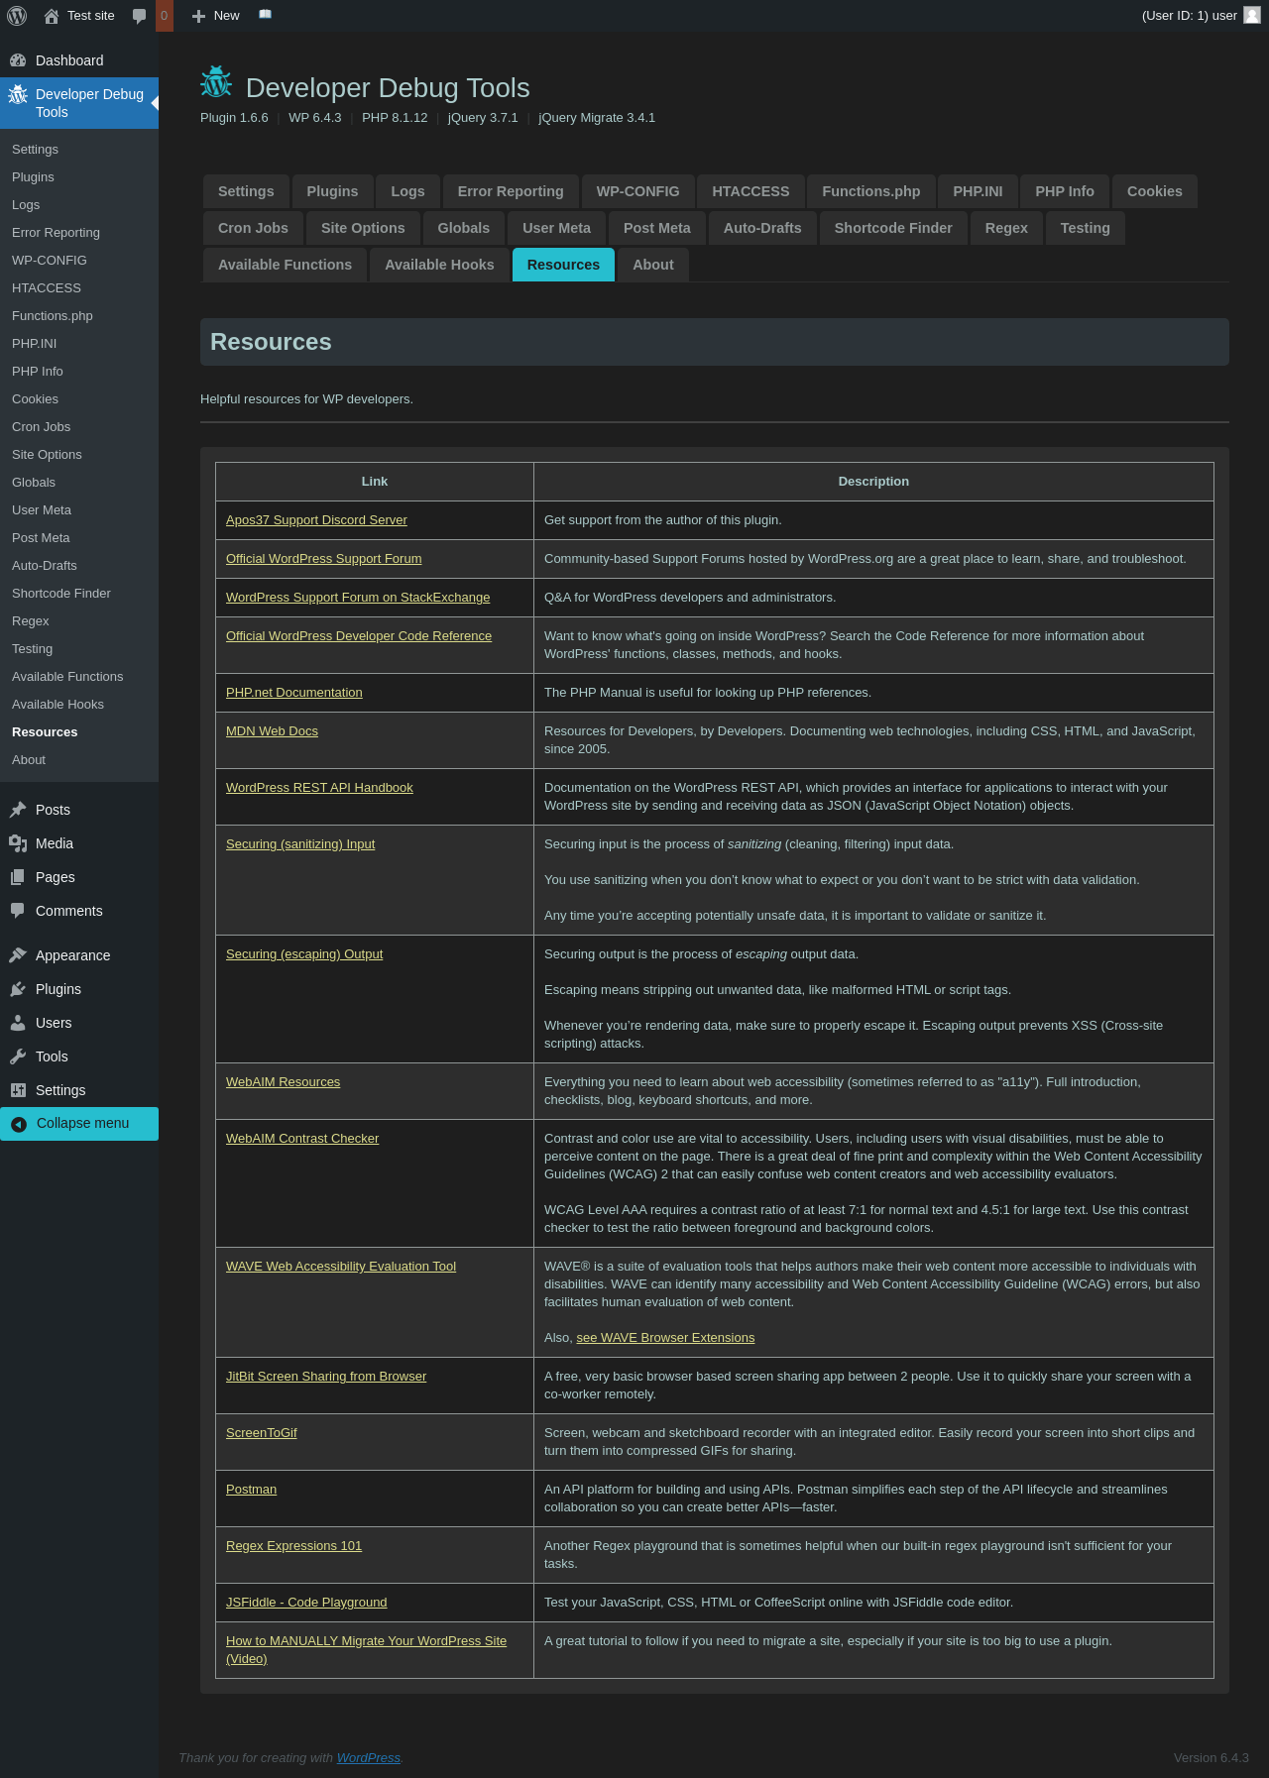The height and width of the screenshot is (1778, 1269).
Task: Switch to the Available Functions tab
Action: tap(285, 265)
